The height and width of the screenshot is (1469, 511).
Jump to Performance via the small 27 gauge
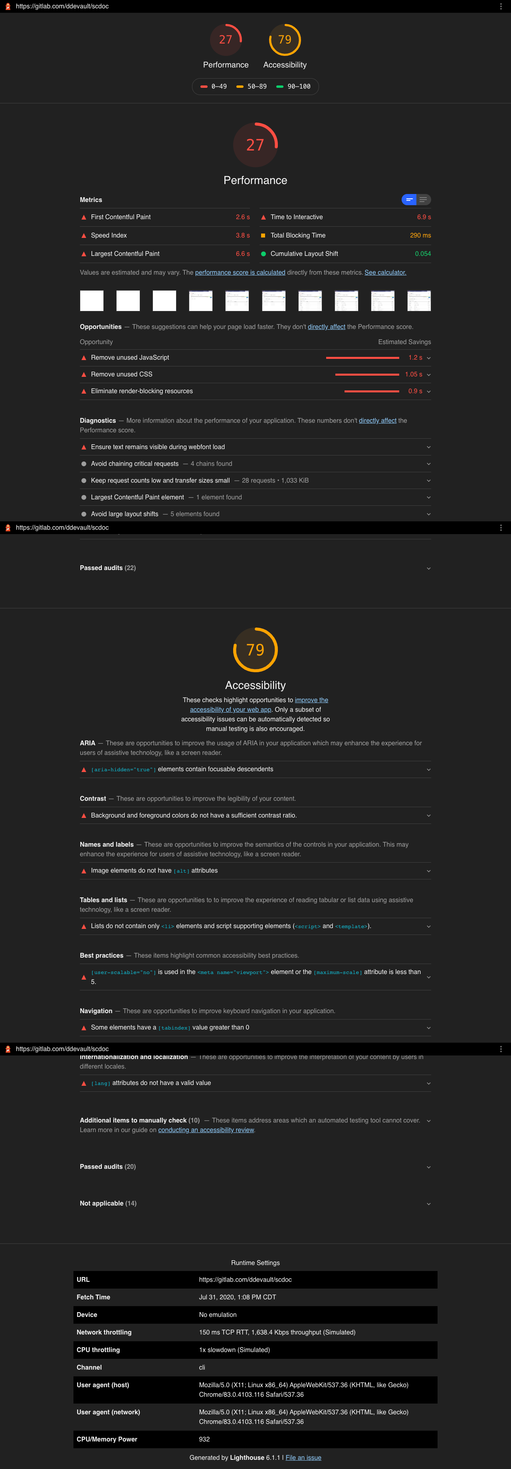[x=226, y=40]
